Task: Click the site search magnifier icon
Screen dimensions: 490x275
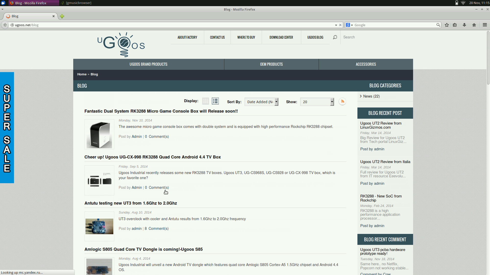Action: click(335, 37)
